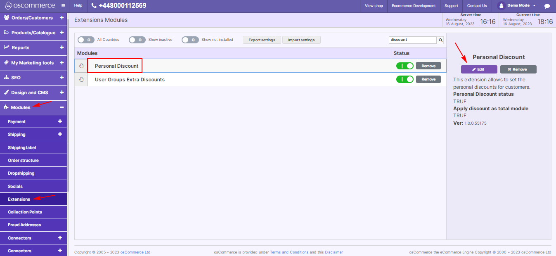
Task: Click the Design and CMS brush icon
Action: point(5,92)
